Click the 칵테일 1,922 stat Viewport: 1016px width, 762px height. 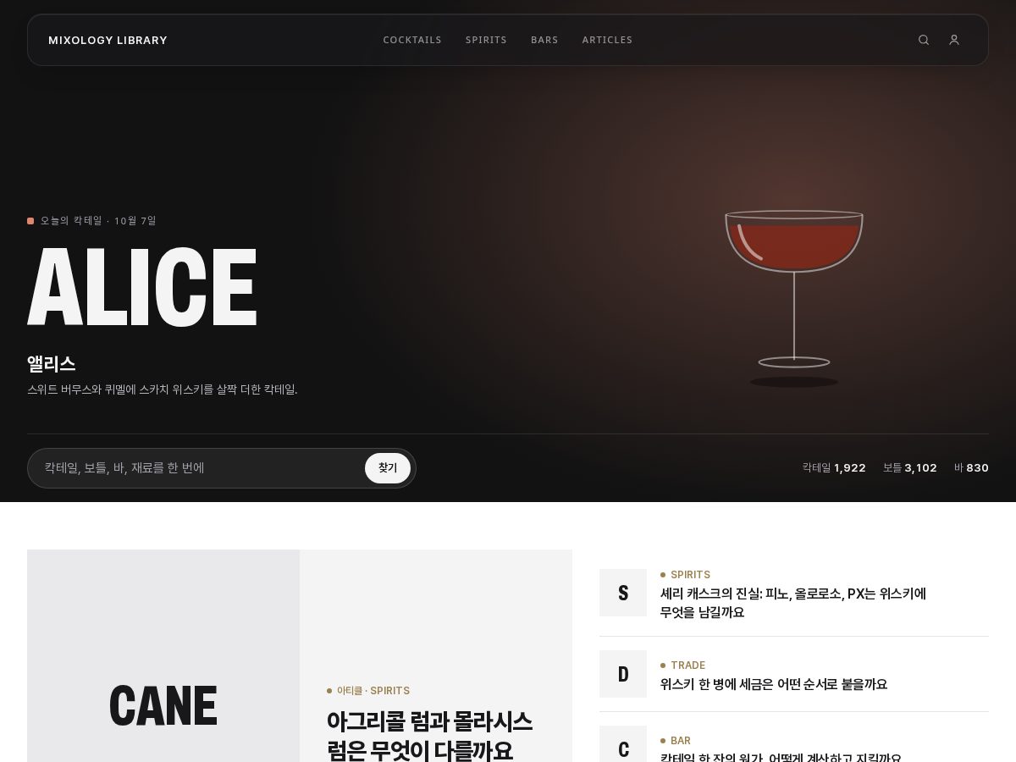click(x=834, y=467)
